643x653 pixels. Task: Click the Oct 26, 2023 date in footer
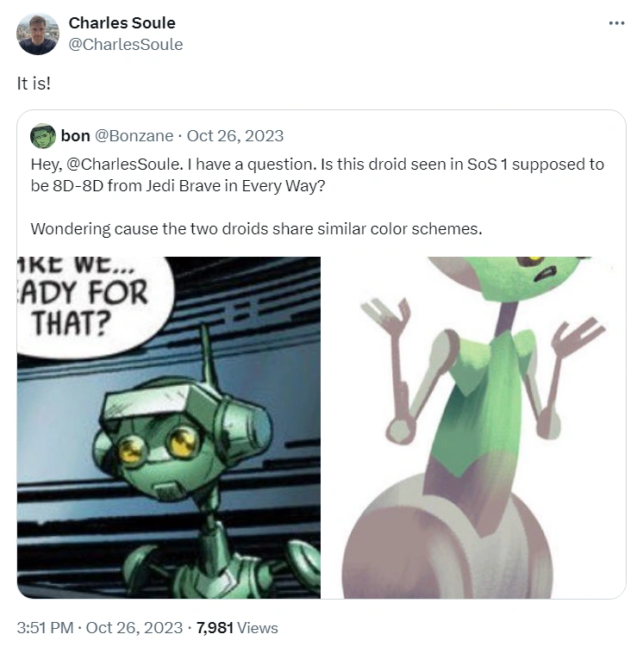click(x=134, y=628)
